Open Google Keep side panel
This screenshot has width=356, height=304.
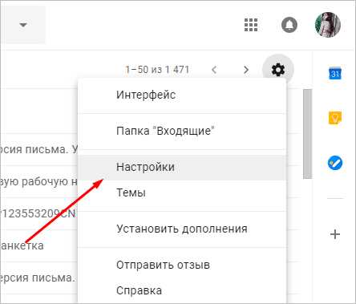[335, 118]
